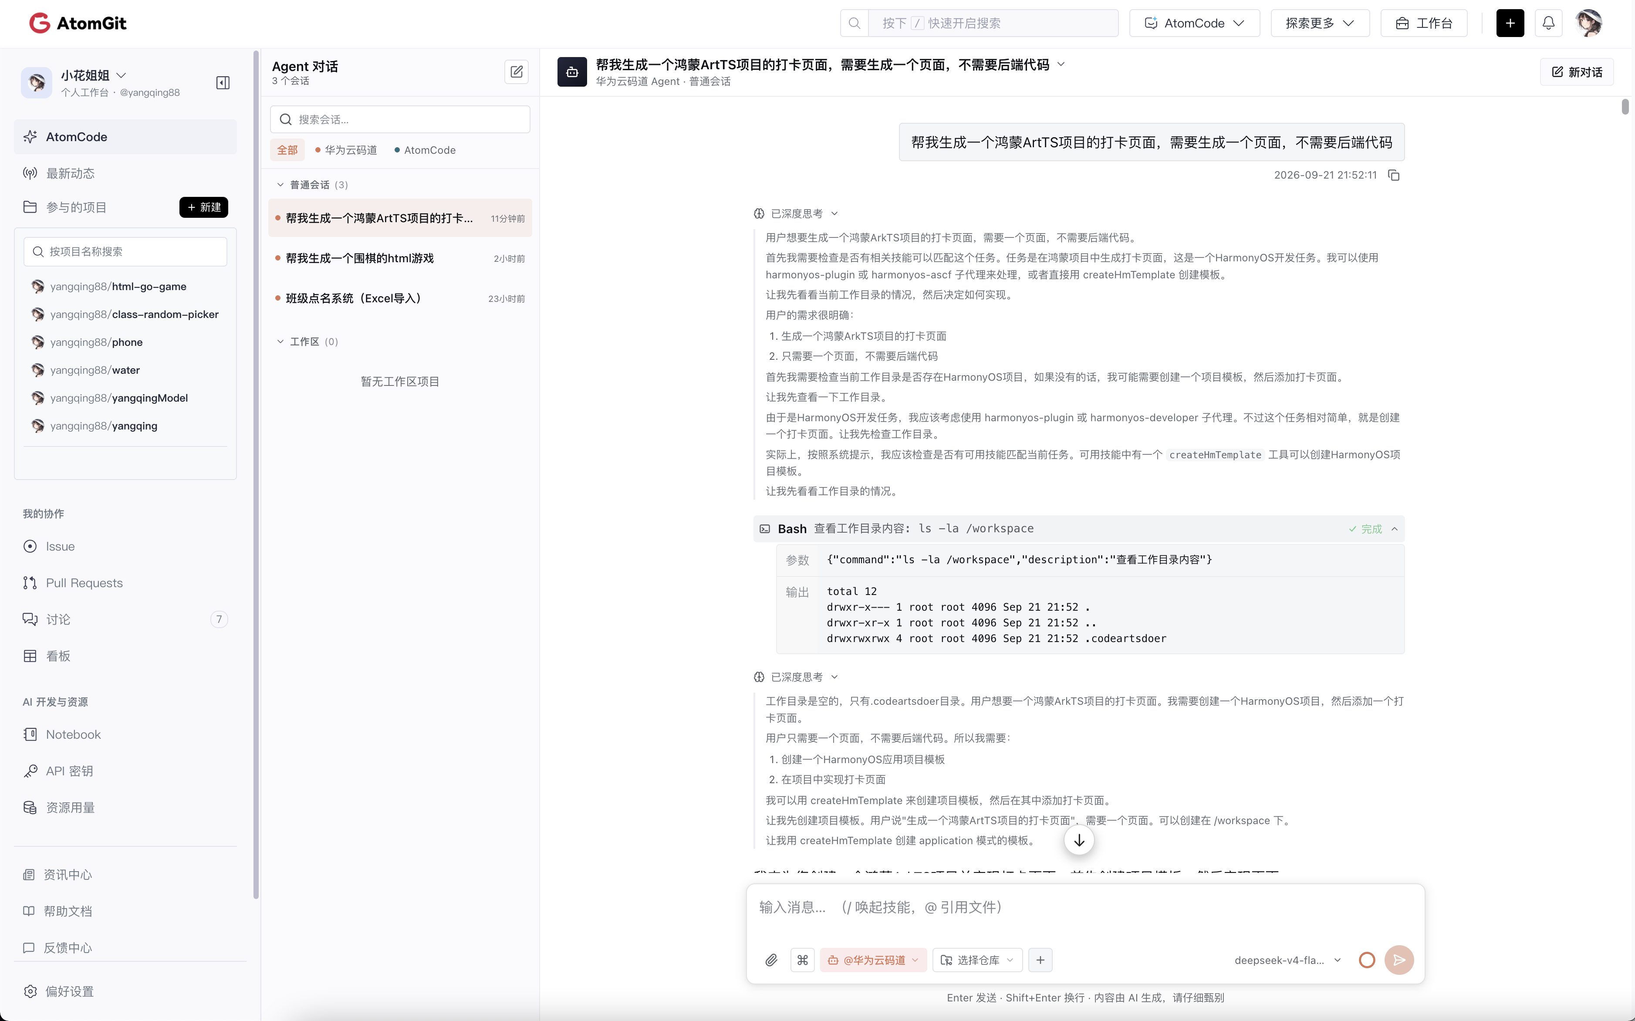Open Issue in the sidebar

coord(125,546)
